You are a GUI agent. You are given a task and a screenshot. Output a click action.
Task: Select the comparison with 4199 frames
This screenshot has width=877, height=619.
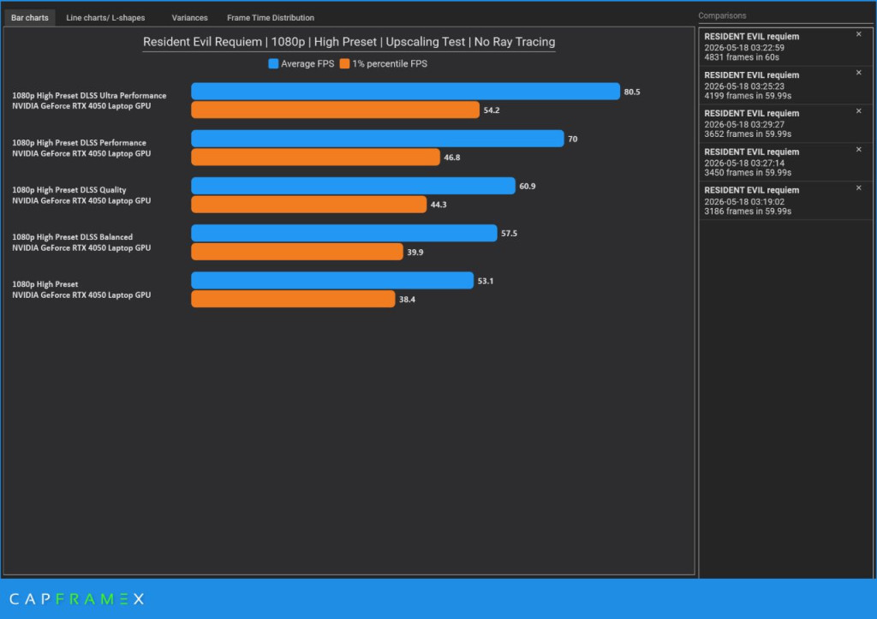coord(785,86)
